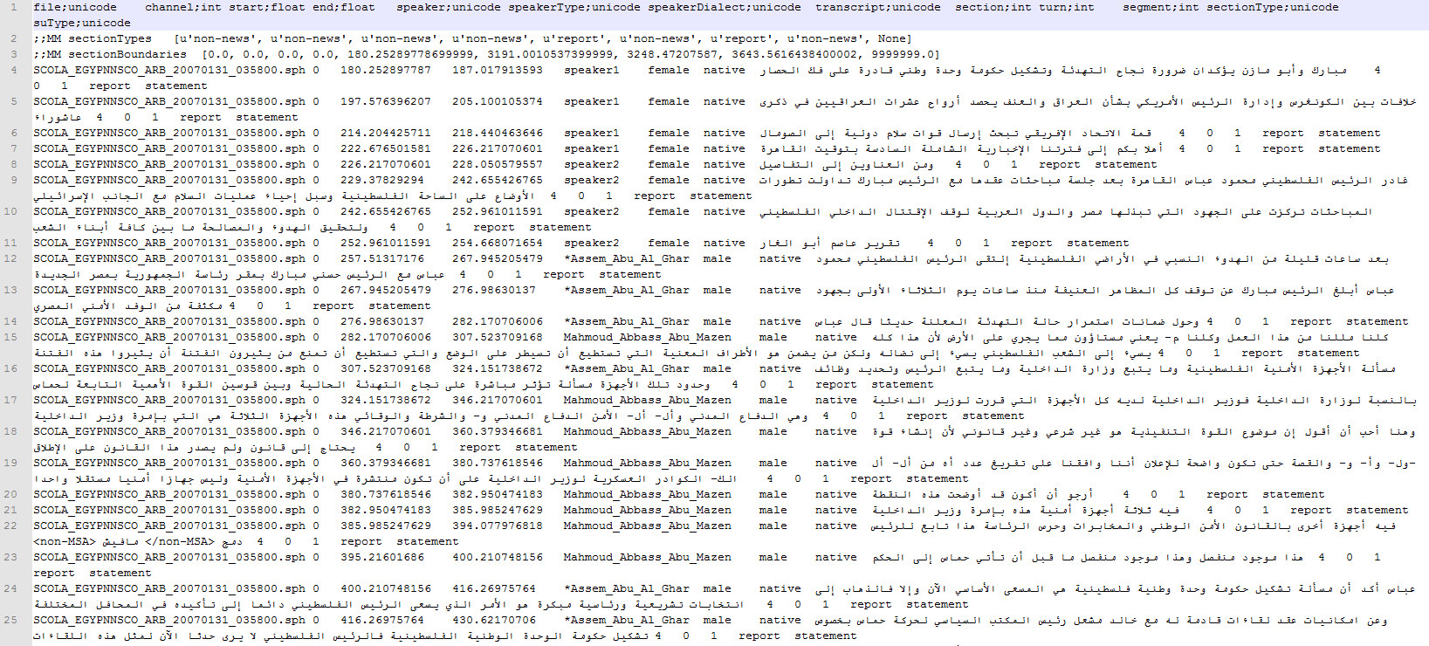Select end time '430.62170706'
This screenshot has height=646, width=1429.
[x=494, y=620]
